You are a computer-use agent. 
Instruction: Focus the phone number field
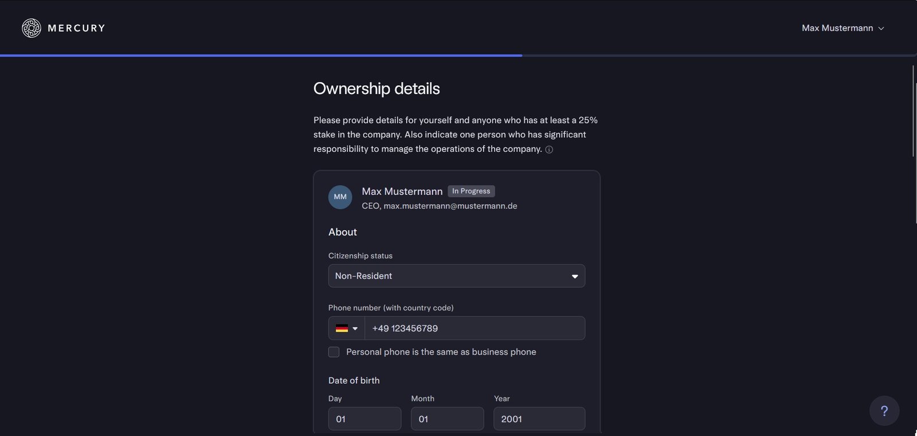click(x=475, y=328)
